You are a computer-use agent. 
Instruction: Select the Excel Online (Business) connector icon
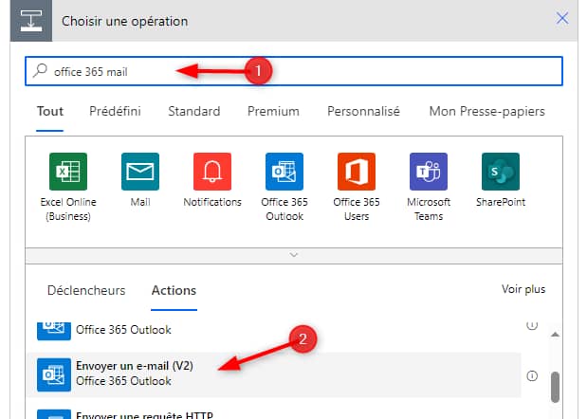68,172
